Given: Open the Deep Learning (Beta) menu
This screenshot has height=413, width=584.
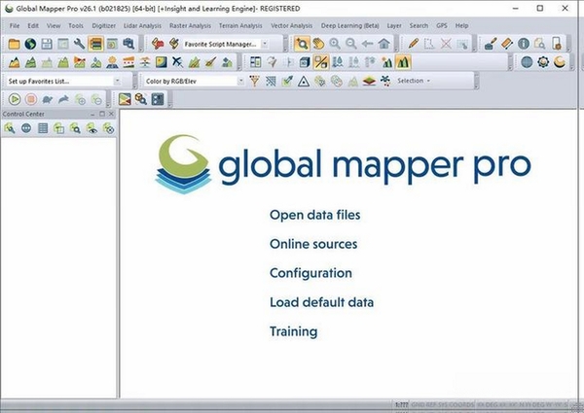Looking at the screenshot, I should [349, 25].
